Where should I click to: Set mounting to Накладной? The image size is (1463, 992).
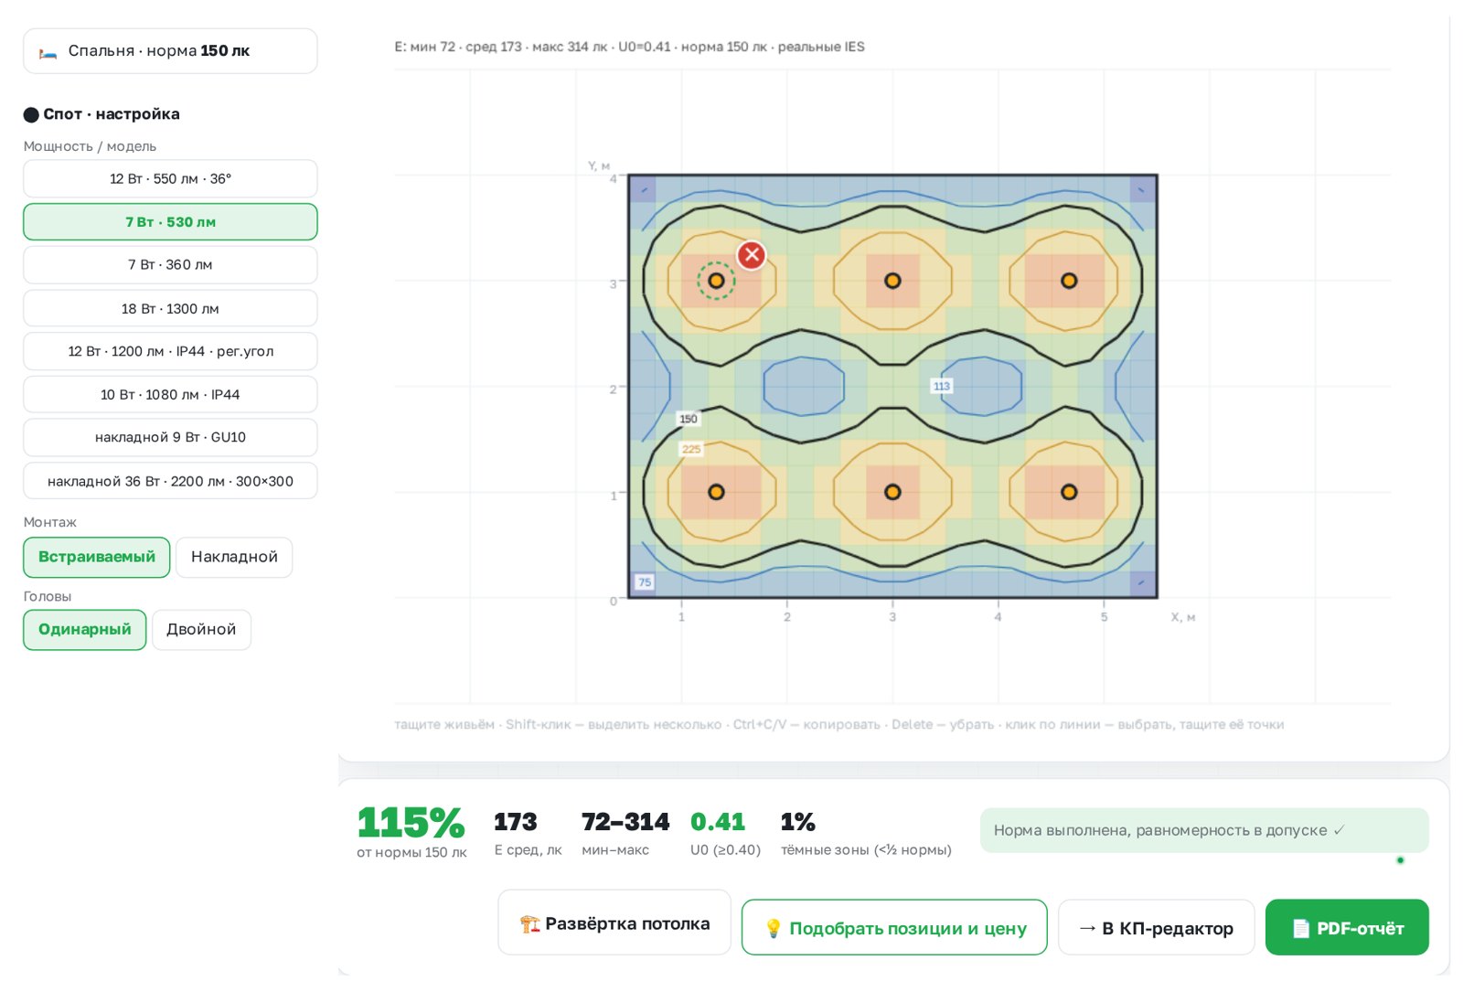[x=234, y=557]
